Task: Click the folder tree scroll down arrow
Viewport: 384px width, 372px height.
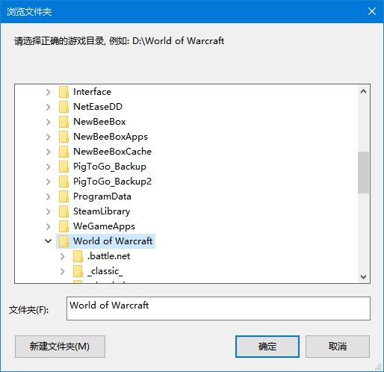Action: (363, 276)
